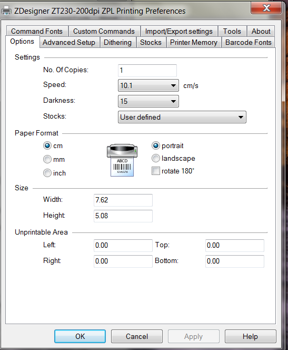This screenshot has height=350, width=288.
Task: Confirm with the OK button
Action: pyautogui.click(x=80, y=336)
